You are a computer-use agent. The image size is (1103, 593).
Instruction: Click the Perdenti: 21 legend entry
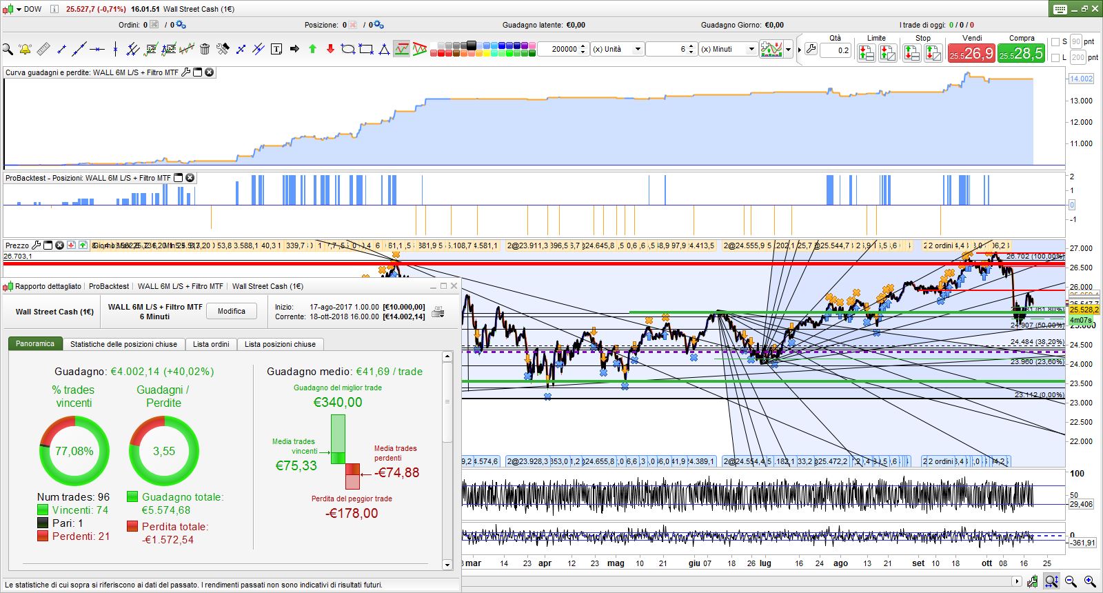coord(73,536)
